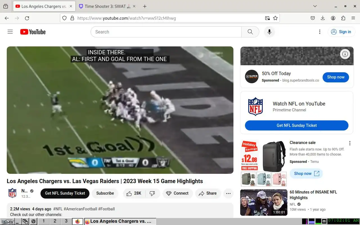Sign in to YouTube
The width and height of the screenshot is (360, 225).
click(341, 32)
